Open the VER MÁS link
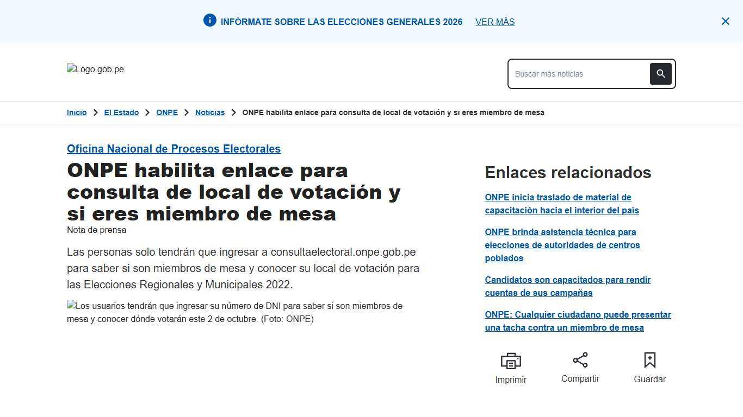743x417 pixels. [x=494, y=22]
